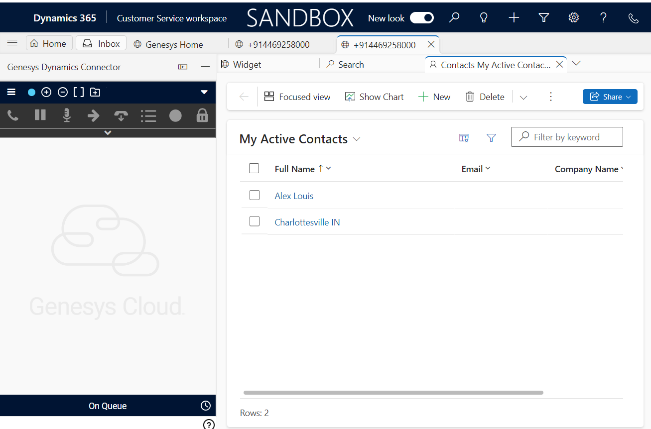The height and width of the screenshot is (429, 651).
Task: Switch to the Inbox tab
Action: tap(101, 43)
